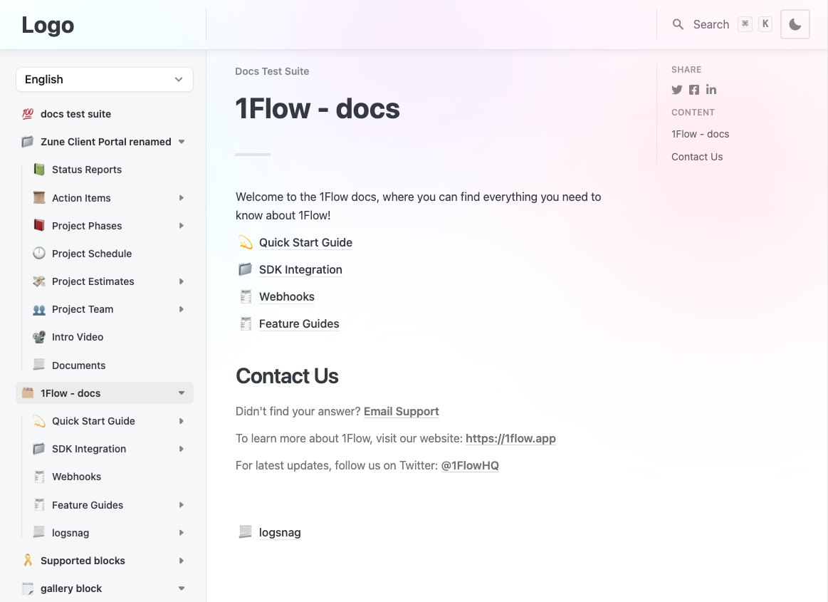Screen dimensions: 828x602
Task: Click the folder icon beside SDK Integration in sidebar
Action: (39, 449)
